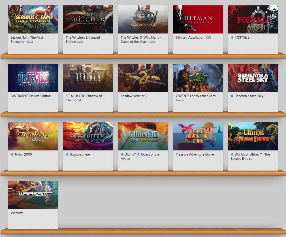The height and width of the screenshot is (237, 286).
Task: Click "DISTRAINT: Deluxe Edition" title text
Action: (x=31, y=96)
